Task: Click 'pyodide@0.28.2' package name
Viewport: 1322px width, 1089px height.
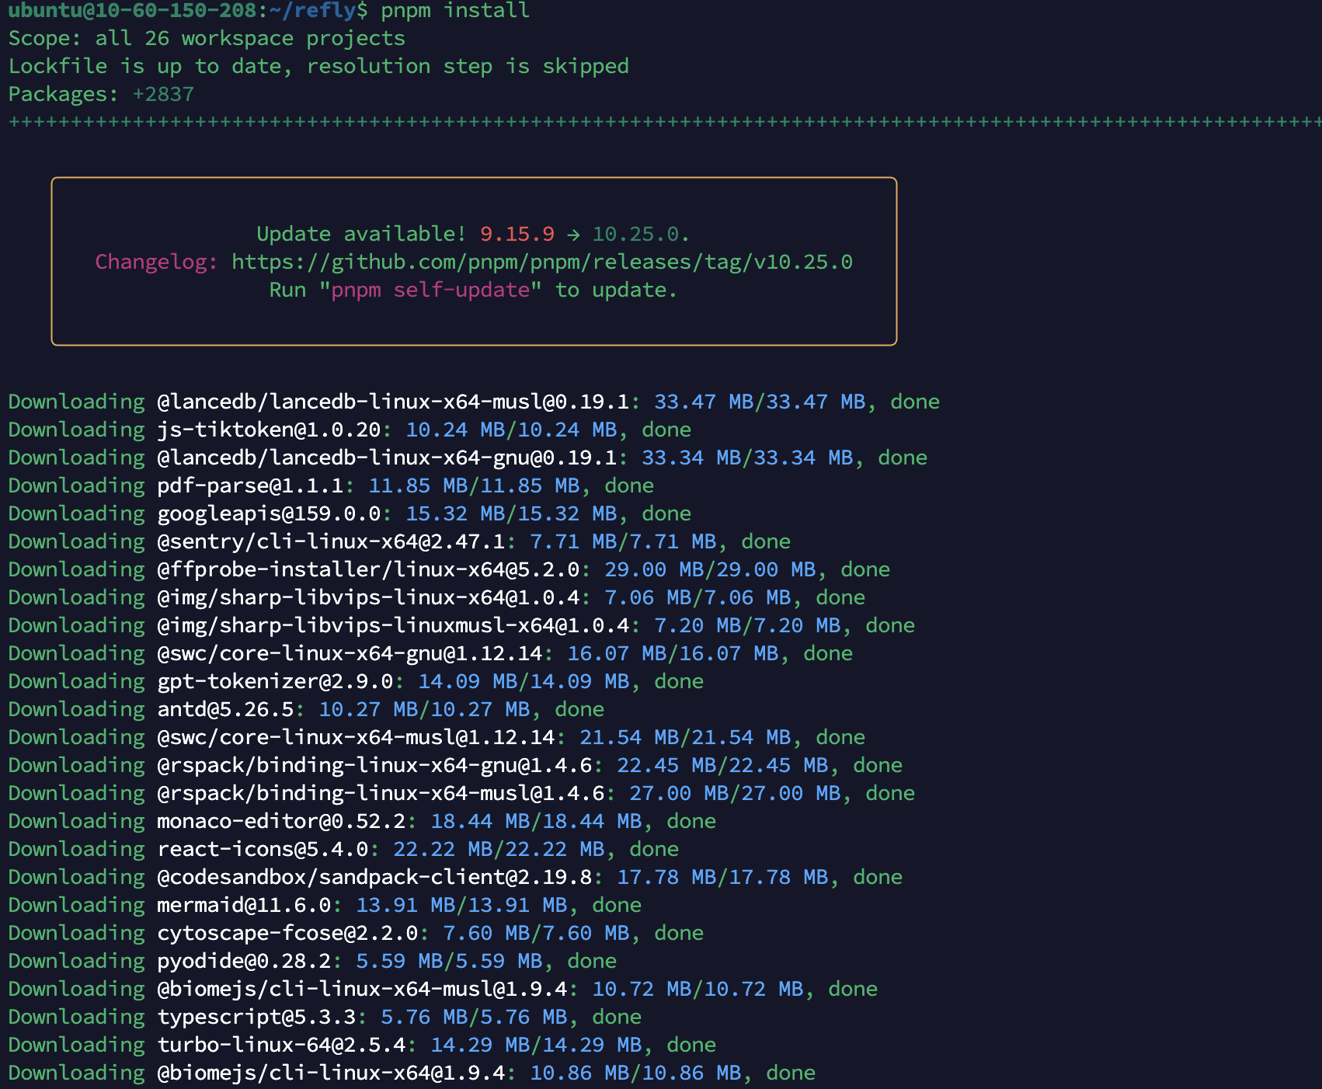Action: coord(244,962)
